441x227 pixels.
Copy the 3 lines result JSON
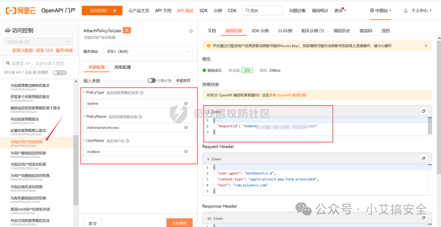(423, 111)
